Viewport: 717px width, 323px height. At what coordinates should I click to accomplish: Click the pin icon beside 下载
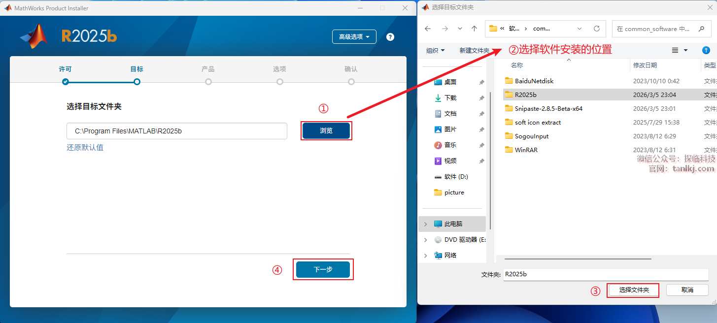pos(481,98)
